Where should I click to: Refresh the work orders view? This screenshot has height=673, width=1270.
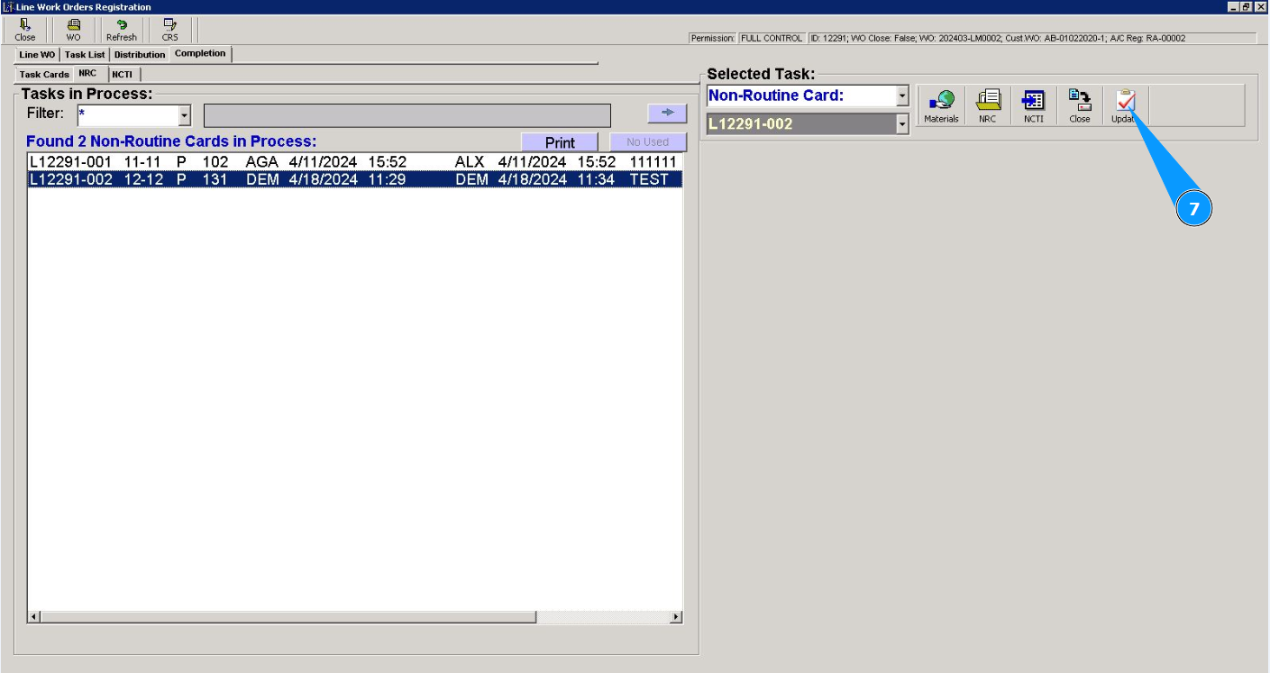point(122,31)
